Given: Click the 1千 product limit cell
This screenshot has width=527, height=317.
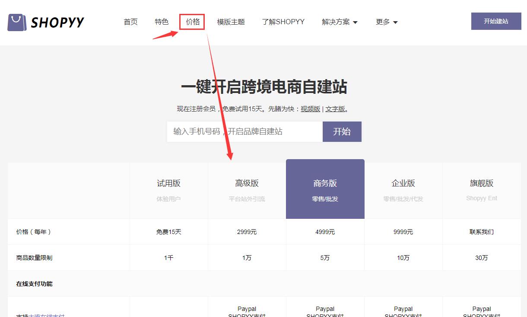Looking at the screenshot, I should pyautogui.click(x=168, y=258).
